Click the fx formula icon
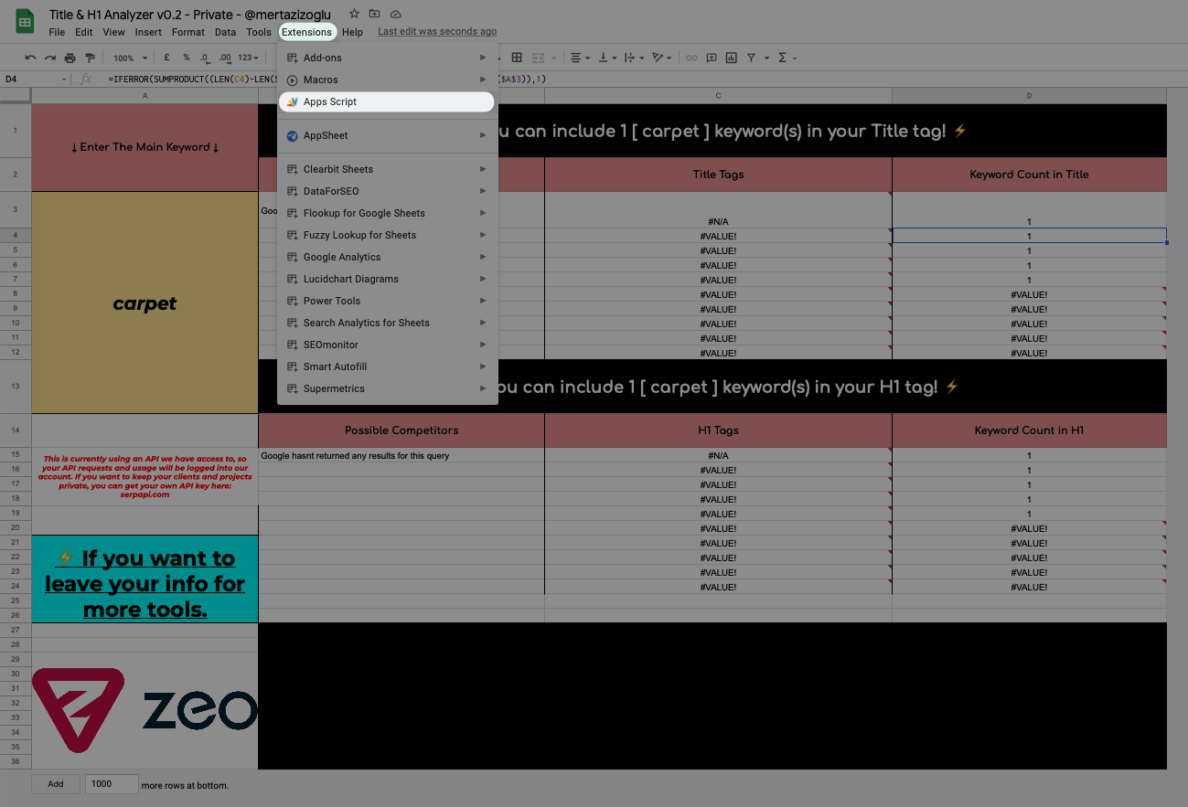Image resolution: width=1188 pixels, height=807 pixels. coord(87,80)
